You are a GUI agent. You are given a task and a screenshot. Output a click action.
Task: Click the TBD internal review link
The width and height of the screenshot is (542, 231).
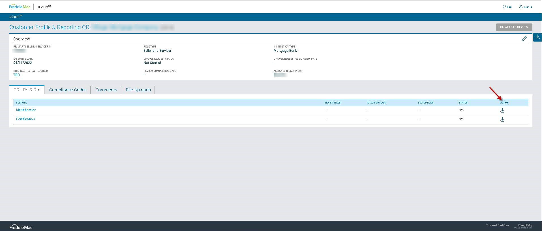point(16,75)
